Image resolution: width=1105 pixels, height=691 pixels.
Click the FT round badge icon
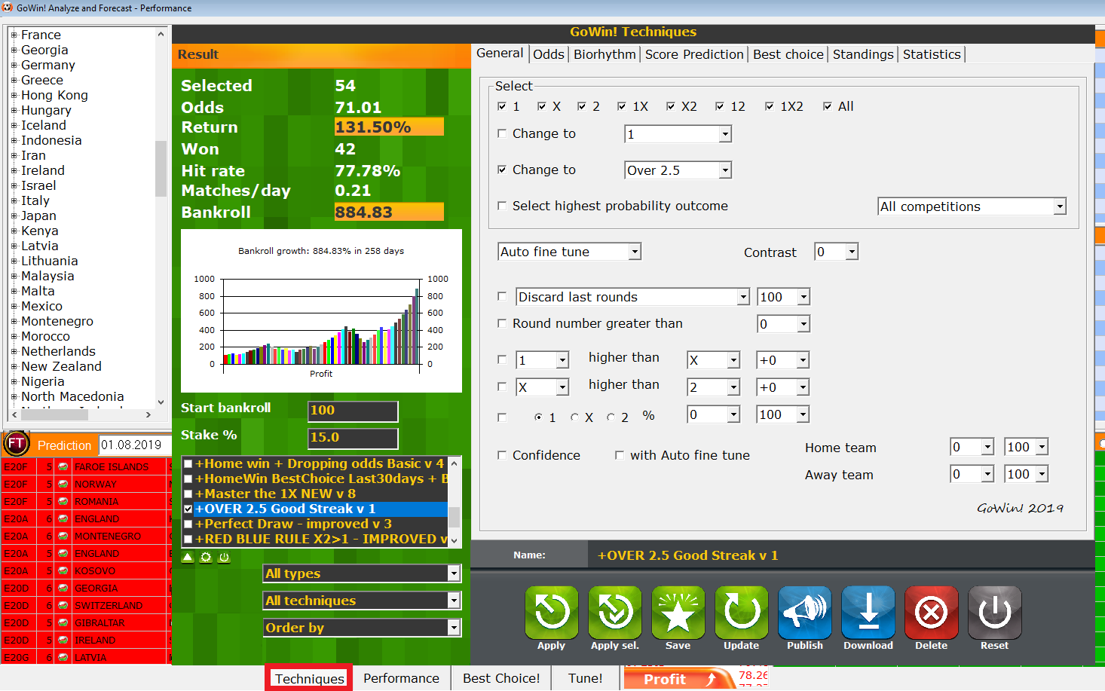click(17, 444)
